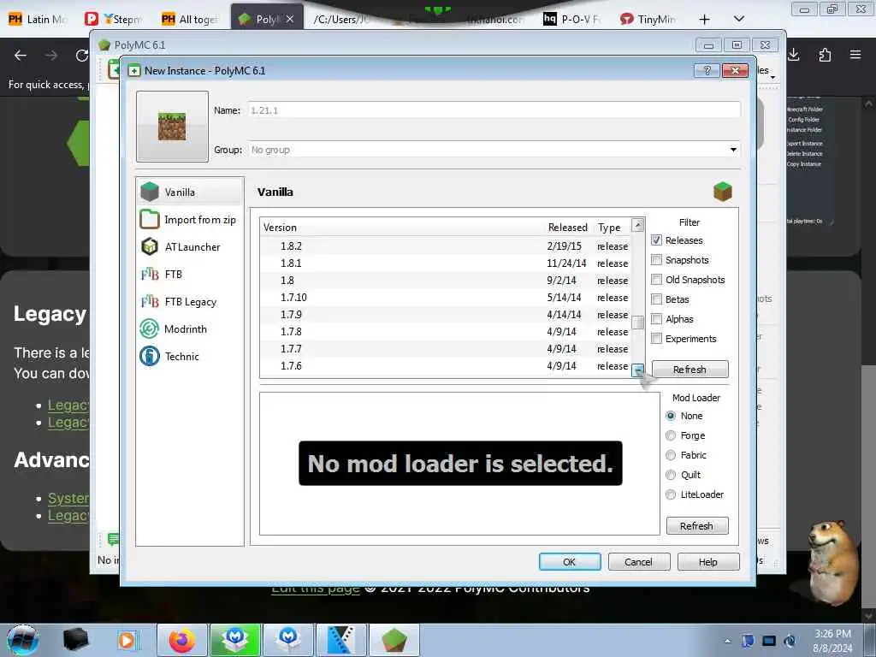The width and height of the screenshot is (876, 657).
Task: Select the Vanilla source in sidebar
Action: tap(189, 192)
